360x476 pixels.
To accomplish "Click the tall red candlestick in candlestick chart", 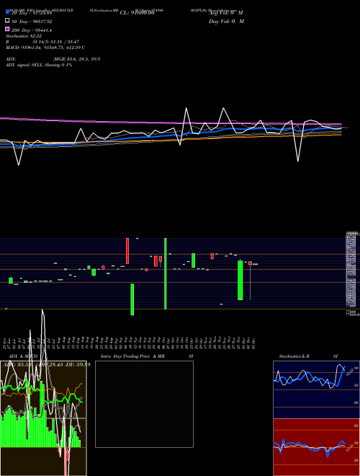I will 127,251.
